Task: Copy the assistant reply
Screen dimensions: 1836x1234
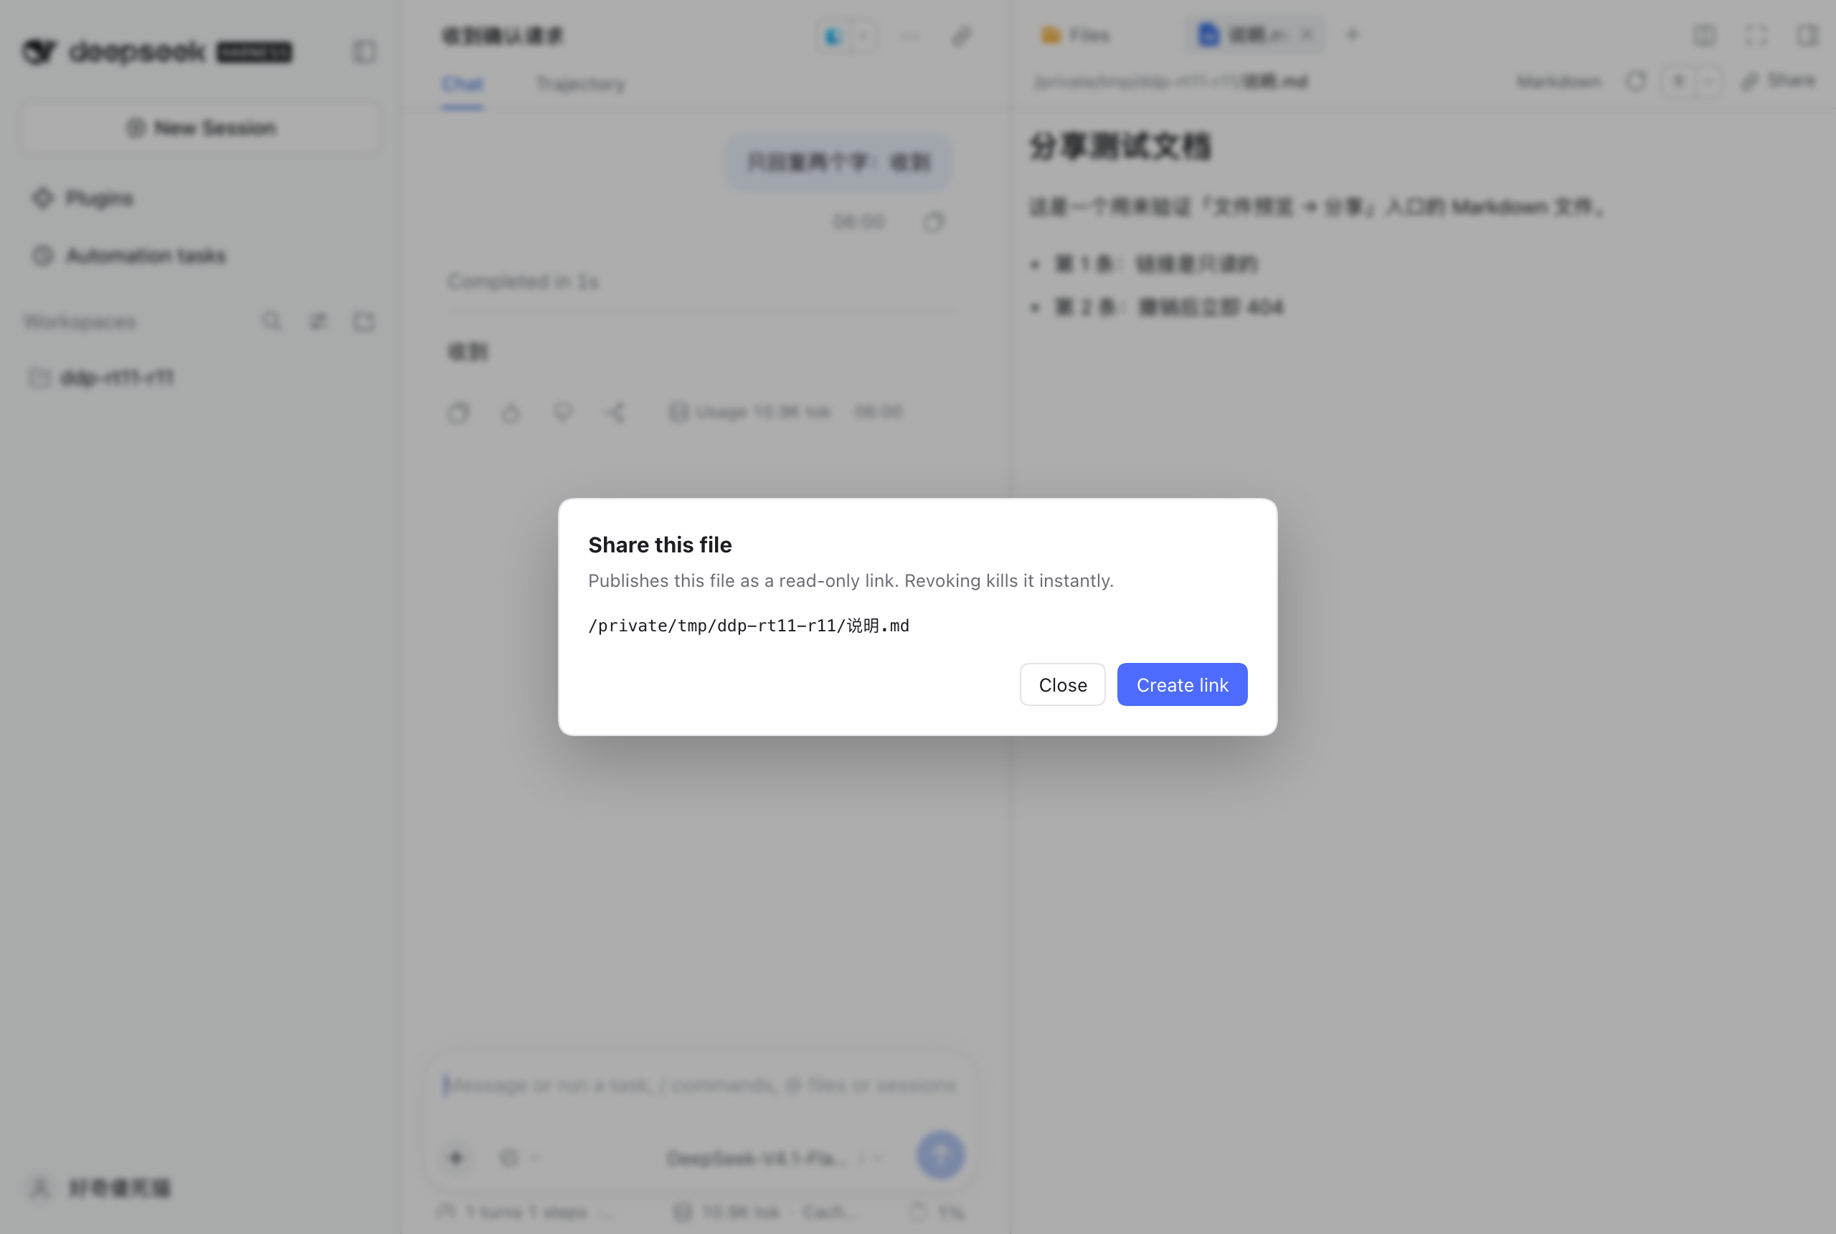Action: [458, 413]
